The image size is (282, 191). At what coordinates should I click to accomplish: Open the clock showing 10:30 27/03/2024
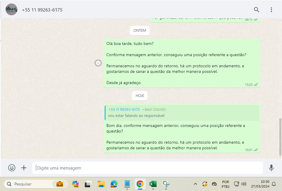260,184
